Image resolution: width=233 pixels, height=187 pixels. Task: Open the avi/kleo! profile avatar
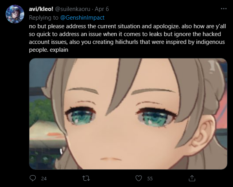15,14
